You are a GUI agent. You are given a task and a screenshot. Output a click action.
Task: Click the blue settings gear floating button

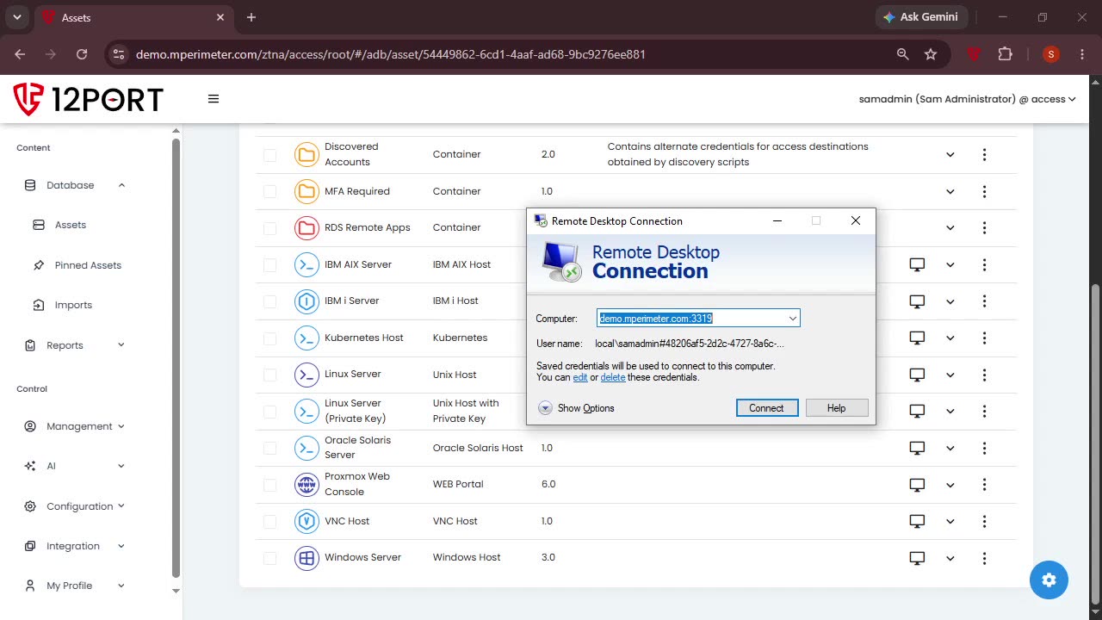[1049, 580]
